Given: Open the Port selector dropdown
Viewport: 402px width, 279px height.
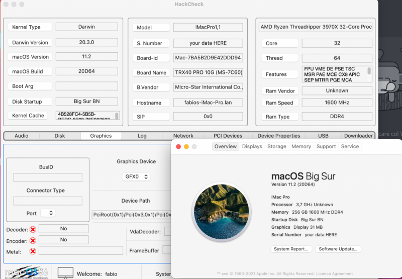Looking at the screenshot, I should [x=48, y=213].
